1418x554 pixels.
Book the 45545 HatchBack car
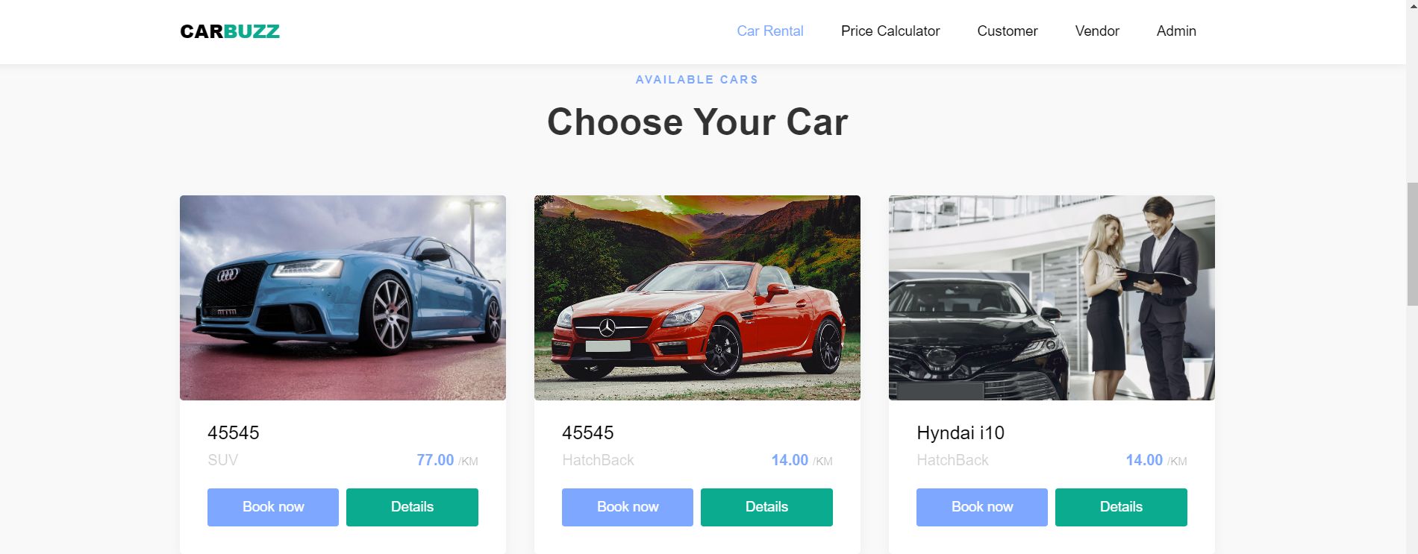[x=627, y=506]
